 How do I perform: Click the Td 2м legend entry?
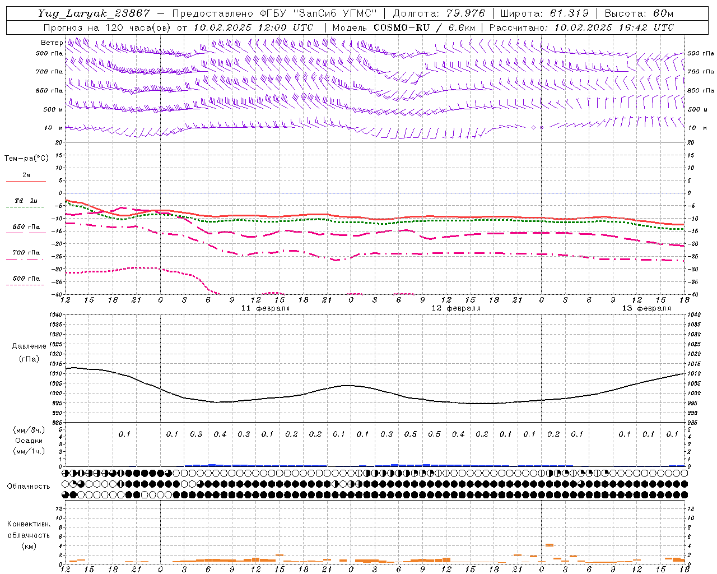[x=26, y=201]
